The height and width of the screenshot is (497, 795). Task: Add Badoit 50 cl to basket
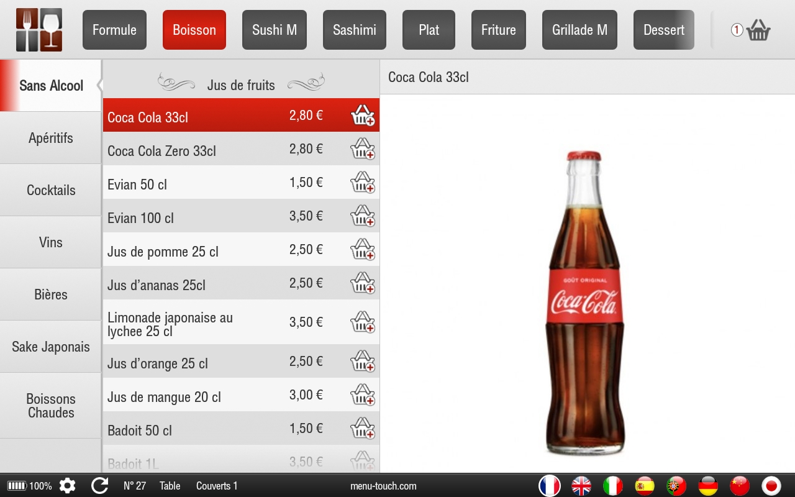pyautogui.click(x=363, y=429)
